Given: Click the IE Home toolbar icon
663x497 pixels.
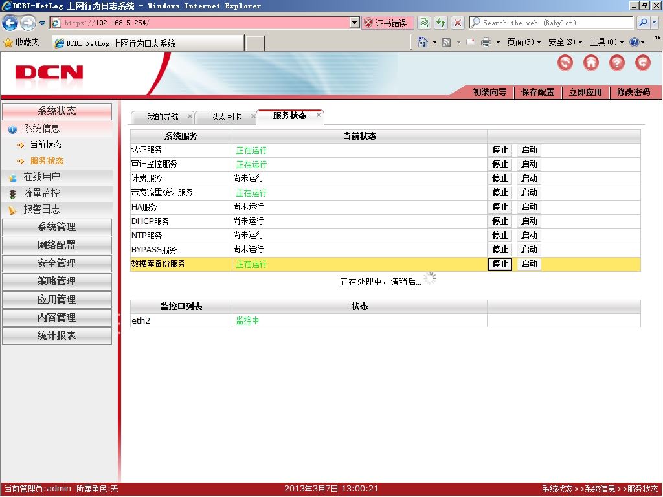Looking at the screenshot, I should point(422,42).
